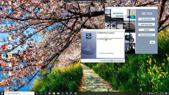The height and width of the screenshot is (95, 169).
Task: Click Exit in the NX 10.0 launcher
Action: click(x=152, y=42)
